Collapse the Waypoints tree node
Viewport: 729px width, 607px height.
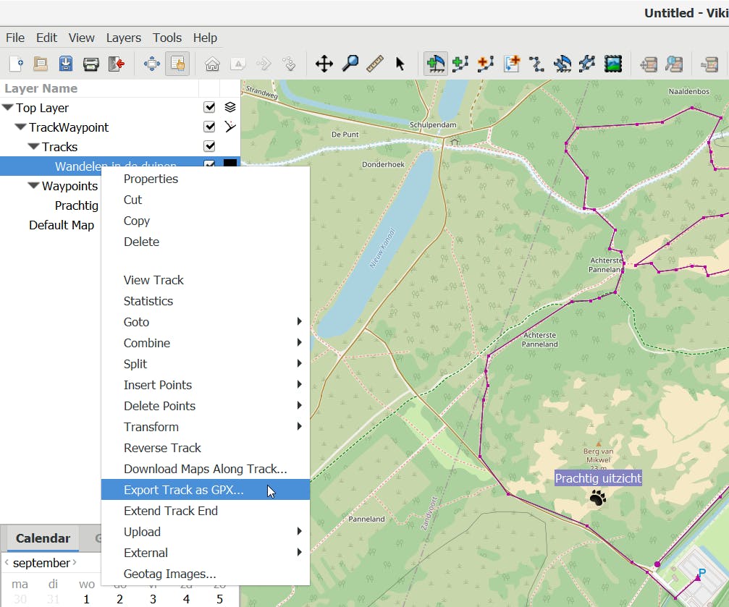[33, 186]
